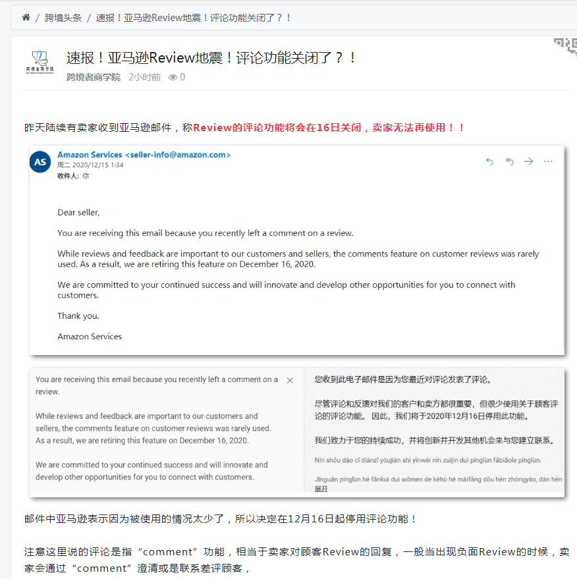Go to the home page icon in breadcrumb
This screenshot has width=577, height=579.
coord(26,17)
